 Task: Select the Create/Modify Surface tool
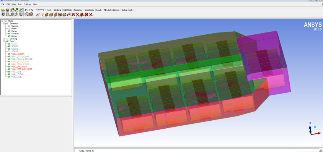[47, 15]
